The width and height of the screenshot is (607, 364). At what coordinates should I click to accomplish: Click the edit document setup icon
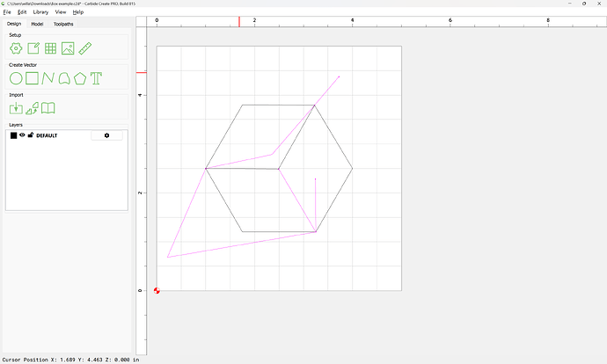[33, 48]
